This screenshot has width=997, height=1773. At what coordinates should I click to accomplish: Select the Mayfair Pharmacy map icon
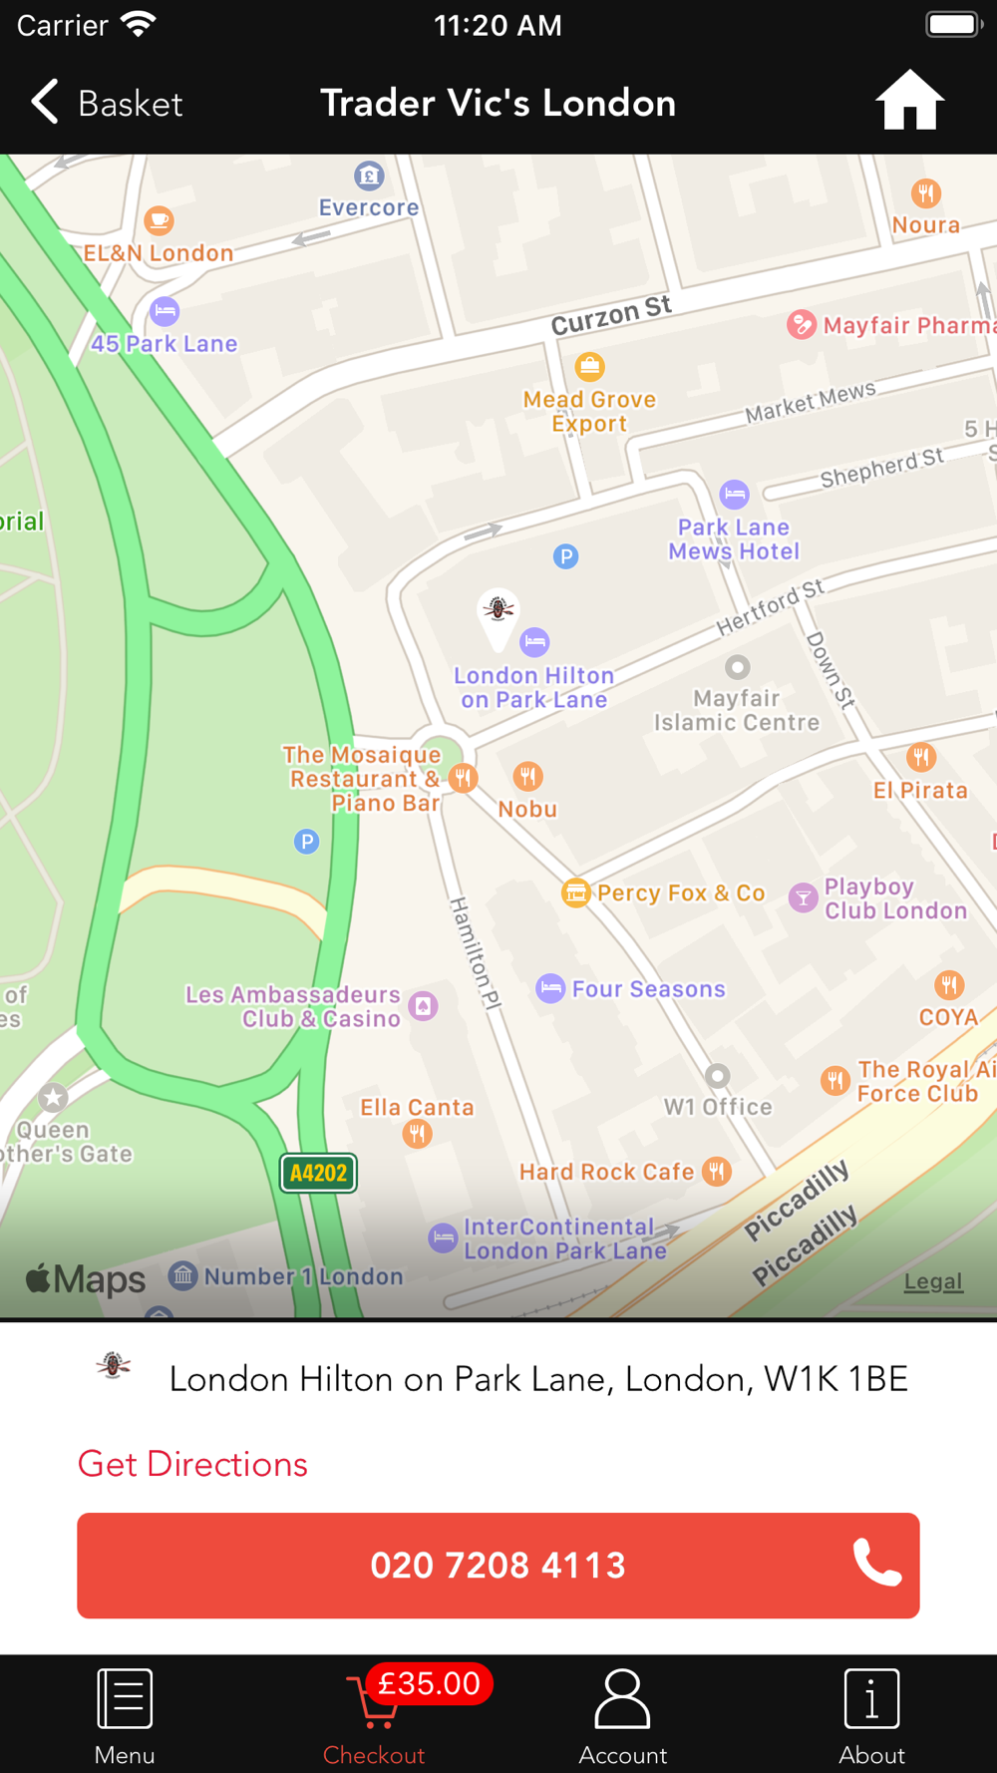(x=801, y=324)
